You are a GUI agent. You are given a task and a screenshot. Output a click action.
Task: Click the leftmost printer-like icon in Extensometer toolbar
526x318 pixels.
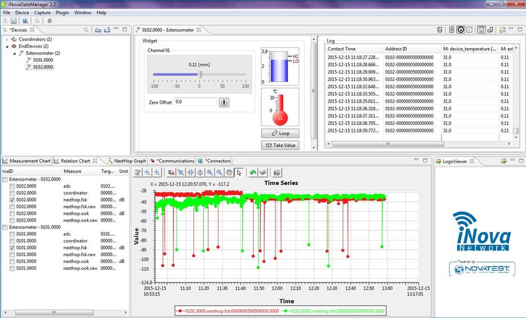(440, 30)
